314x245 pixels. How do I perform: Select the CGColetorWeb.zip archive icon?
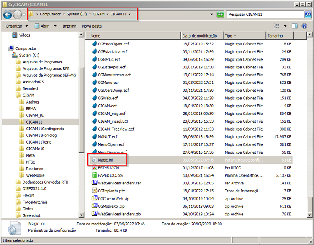94,198
